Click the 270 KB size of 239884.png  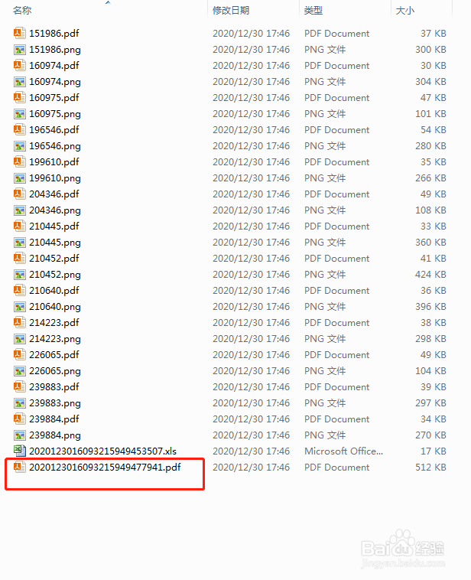[x=430, y=435]
